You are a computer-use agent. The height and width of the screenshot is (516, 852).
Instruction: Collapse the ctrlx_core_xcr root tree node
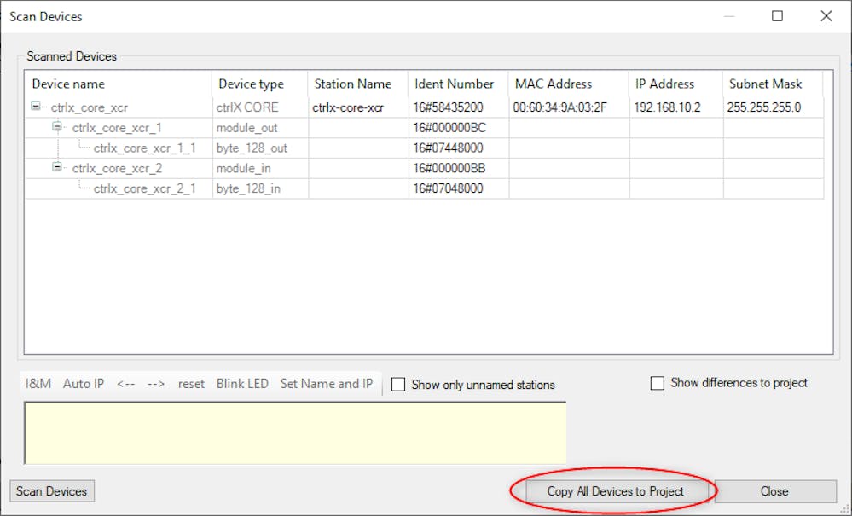(x=35, y=106)
